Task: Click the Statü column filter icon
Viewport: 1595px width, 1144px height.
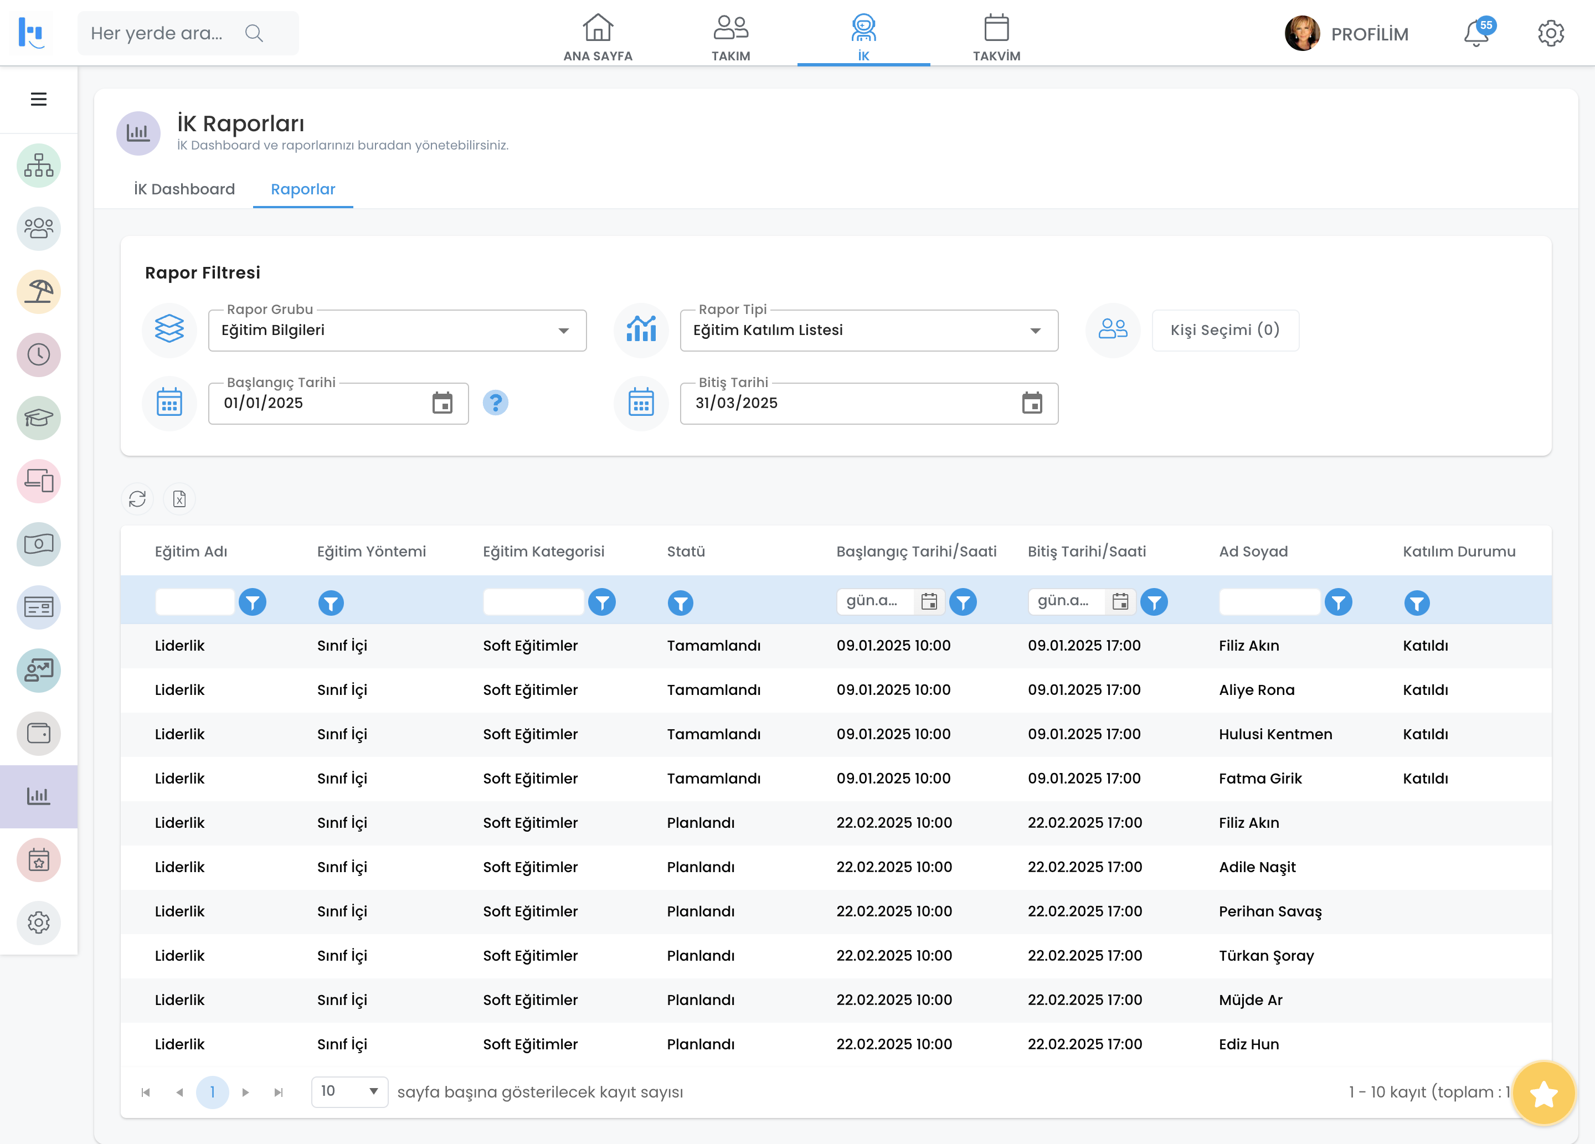Action: [680, 602]
